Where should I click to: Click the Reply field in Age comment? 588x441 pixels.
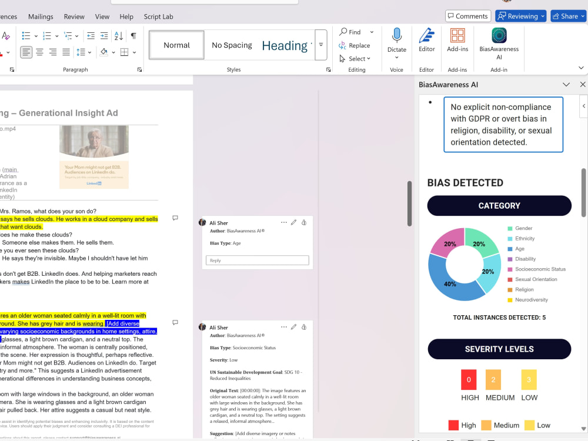(x=258, y=260)
